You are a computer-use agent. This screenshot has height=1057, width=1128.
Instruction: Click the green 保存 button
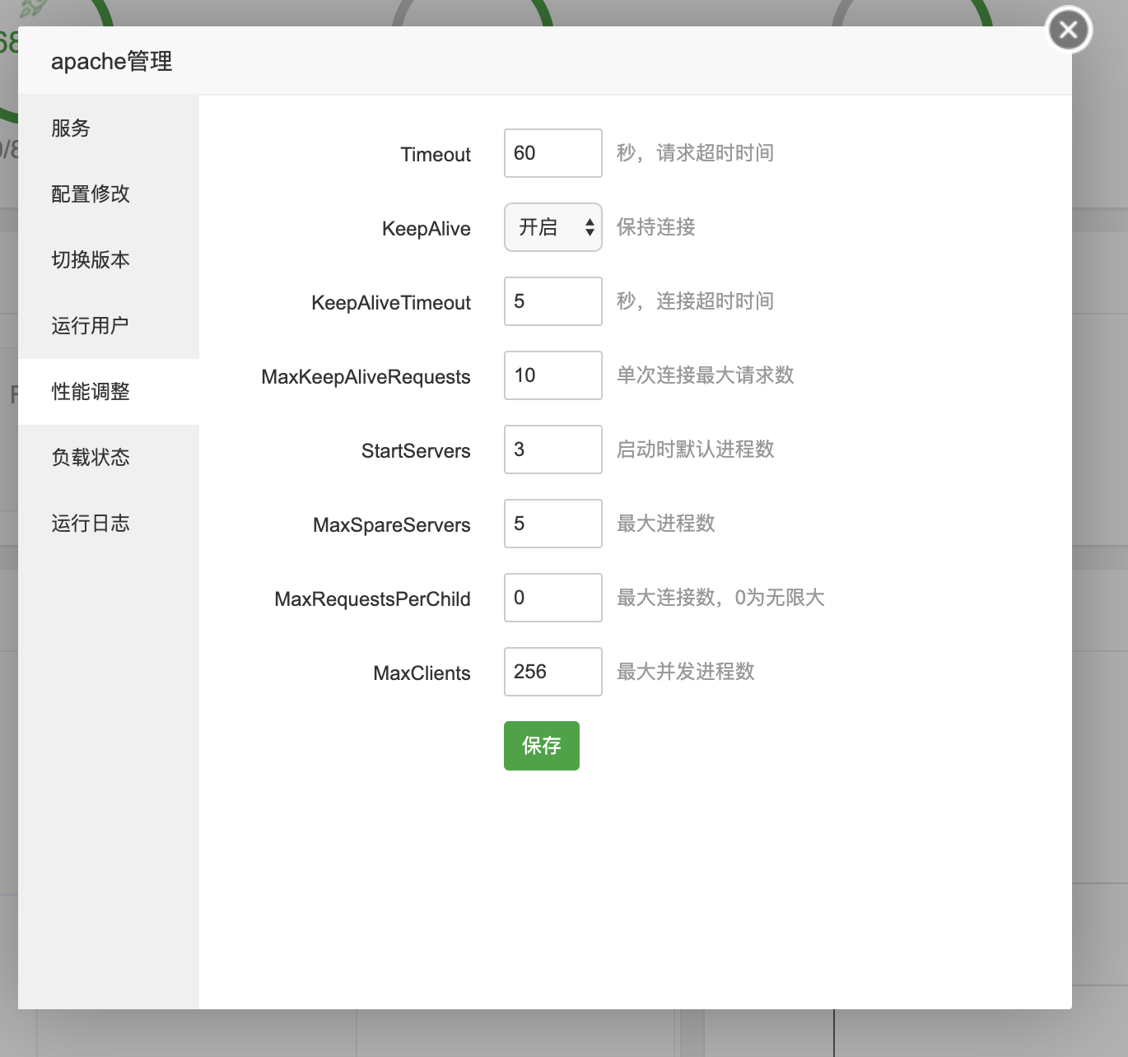coord(542,746)
